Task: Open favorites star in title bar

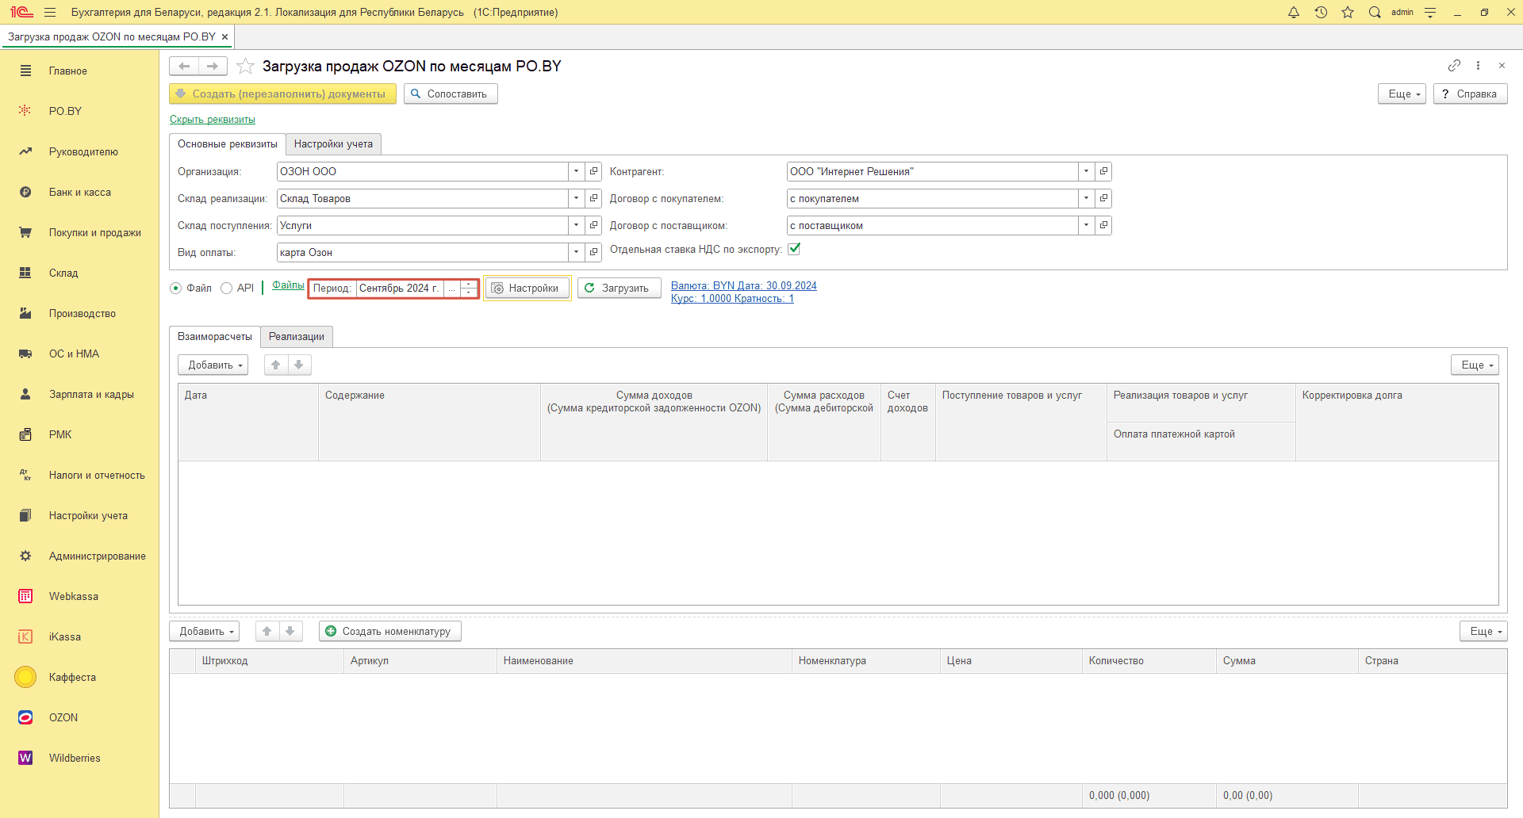Action: click(1348, 12)
